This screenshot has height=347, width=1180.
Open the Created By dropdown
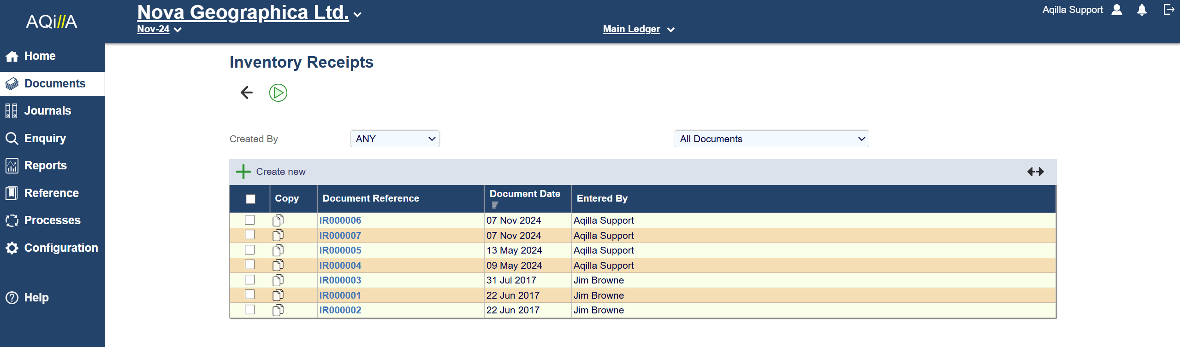click(395, 139)
